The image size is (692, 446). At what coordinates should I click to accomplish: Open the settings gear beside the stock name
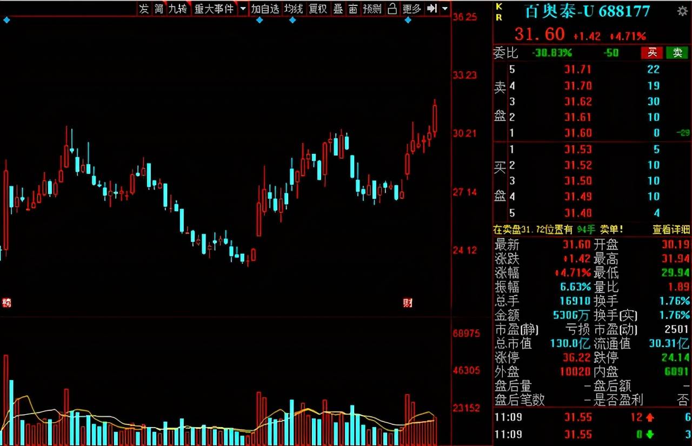pos(682,11)
